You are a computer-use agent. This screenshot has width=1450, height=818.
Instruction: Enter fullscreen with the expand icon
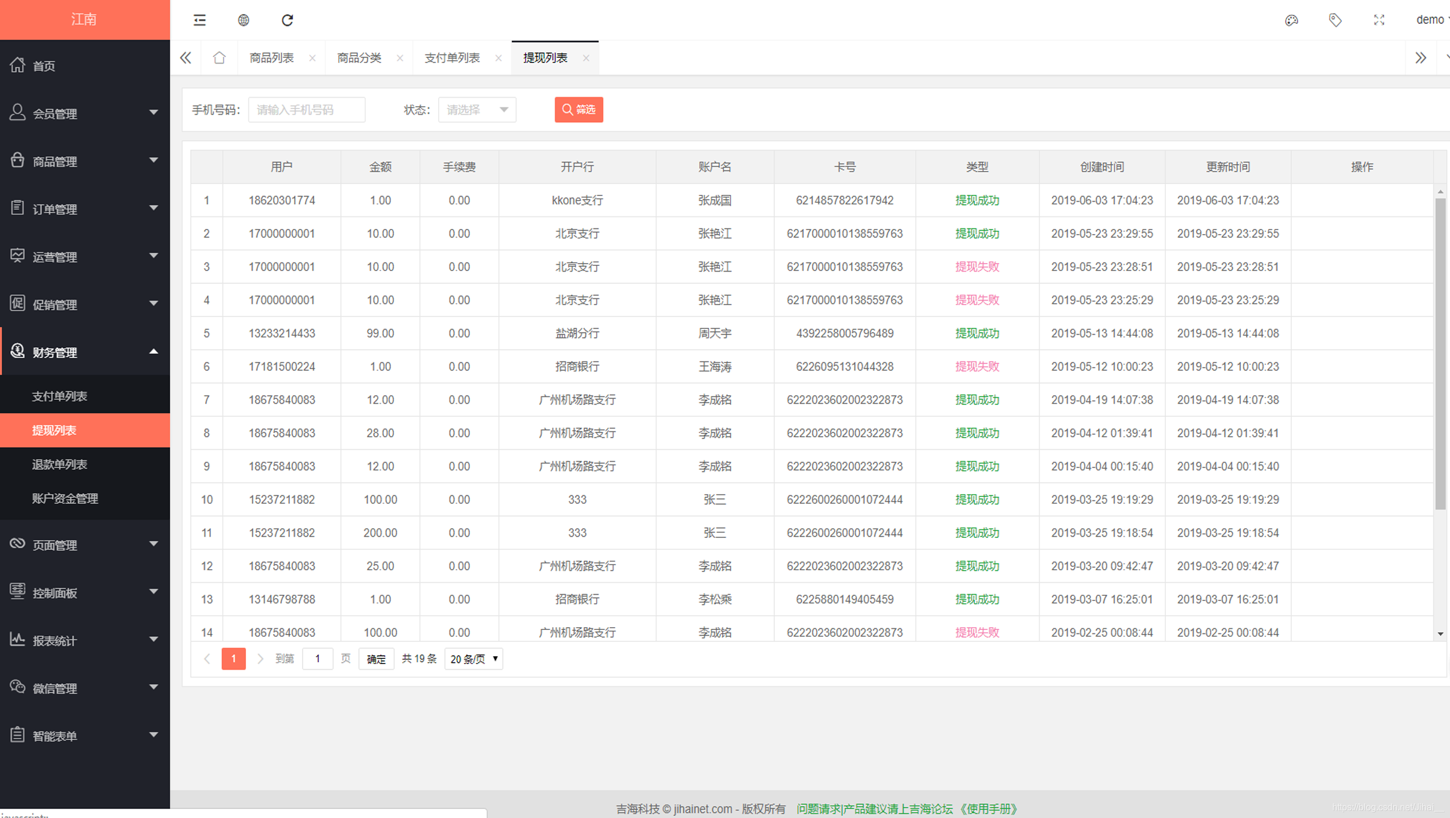point(1379,20)
